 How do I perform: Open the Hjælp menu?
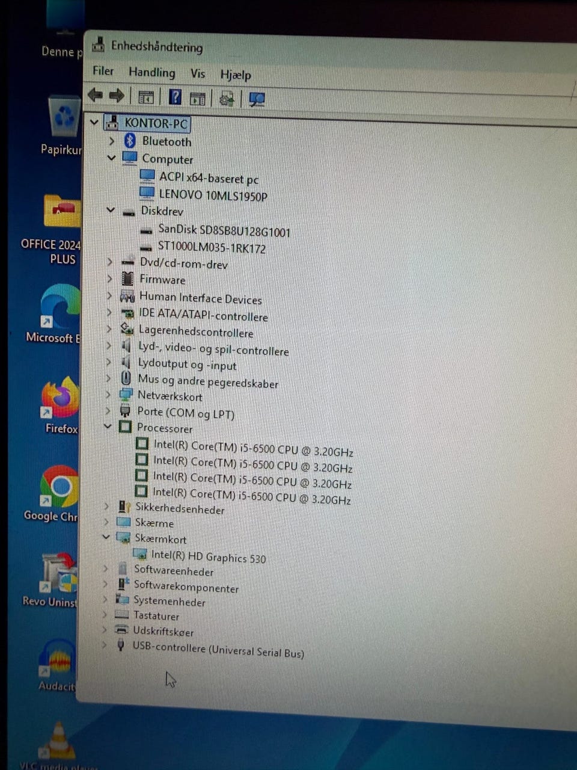[x=236, y=75]
